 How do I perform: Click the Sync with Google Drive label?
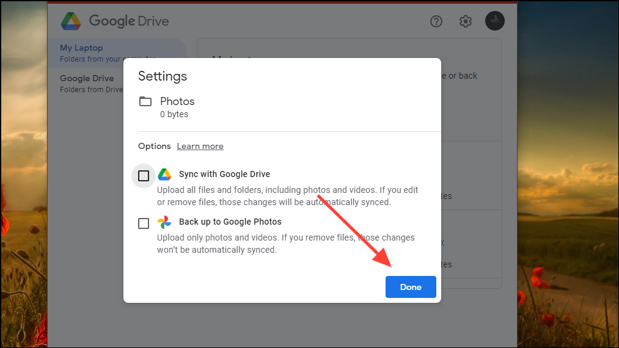(x=225, y=174)
